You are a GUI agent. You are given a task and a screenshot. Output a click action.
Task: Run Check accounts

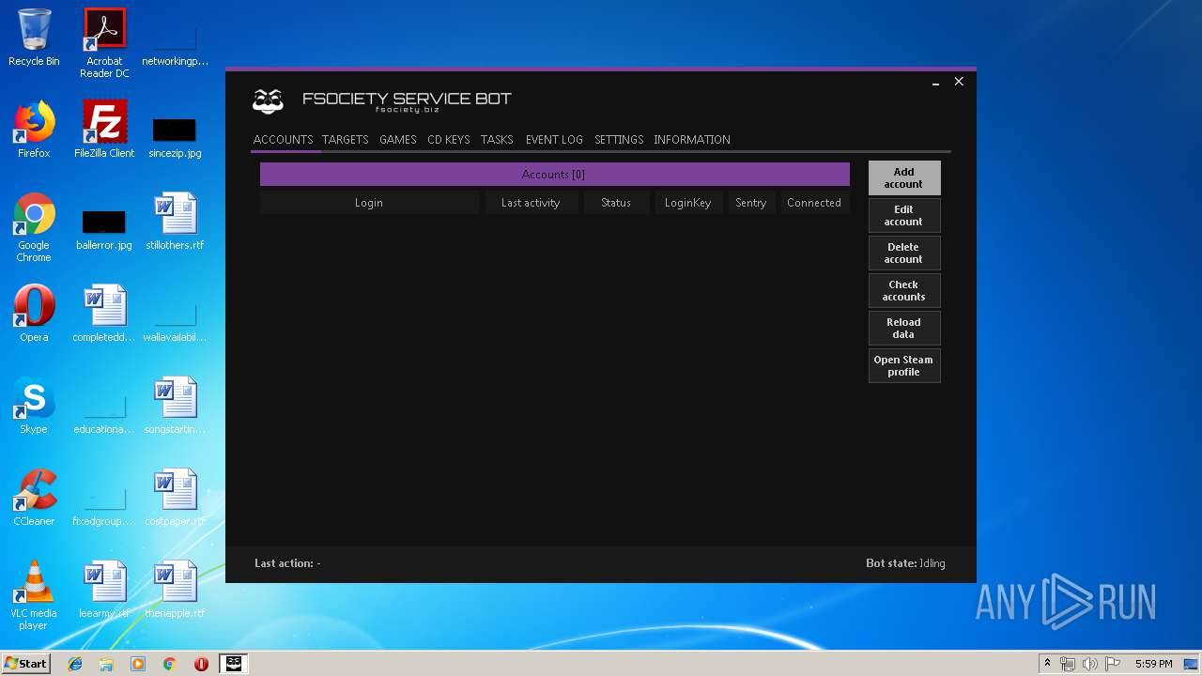coord(903,290)
